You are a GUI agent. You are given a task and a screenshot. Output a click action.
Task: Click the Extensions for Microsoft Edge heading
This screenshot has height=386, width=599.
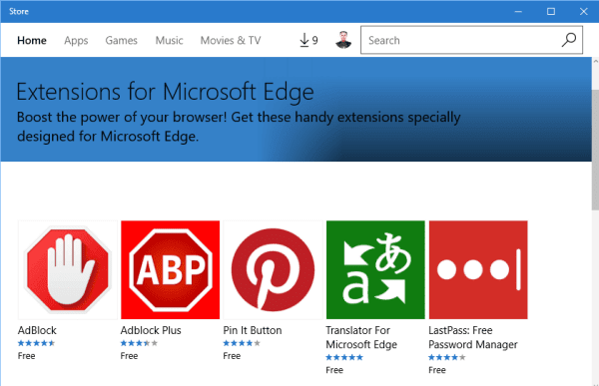tap(165, 92)
